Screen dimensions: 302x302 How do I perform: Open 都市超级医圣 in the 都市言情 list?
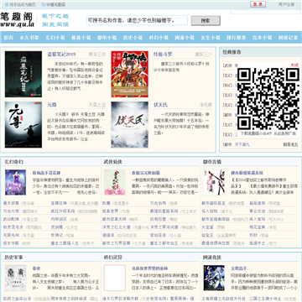point(214,203)
